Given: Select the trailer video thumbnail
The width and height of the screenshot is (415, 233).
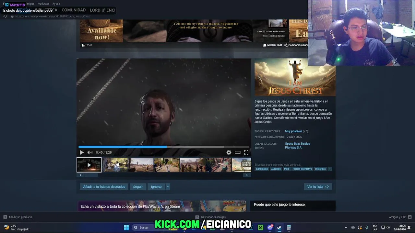Looking at the screenshot, I should click(89, 165).
